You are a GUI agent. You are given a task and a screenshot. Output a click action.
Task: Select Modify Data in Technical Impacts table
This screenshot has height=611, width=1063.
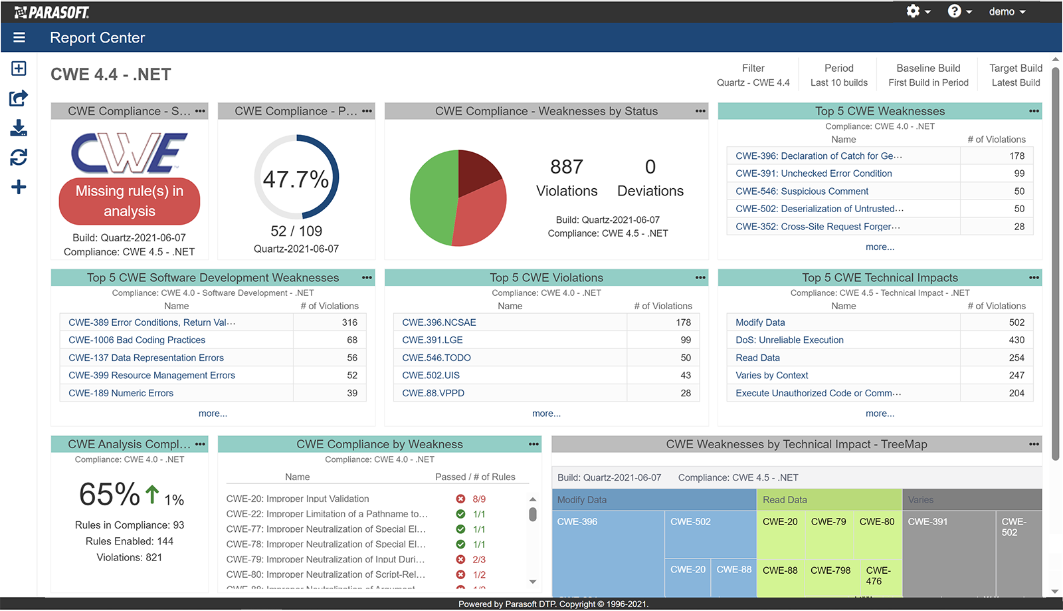pos(759,322)
